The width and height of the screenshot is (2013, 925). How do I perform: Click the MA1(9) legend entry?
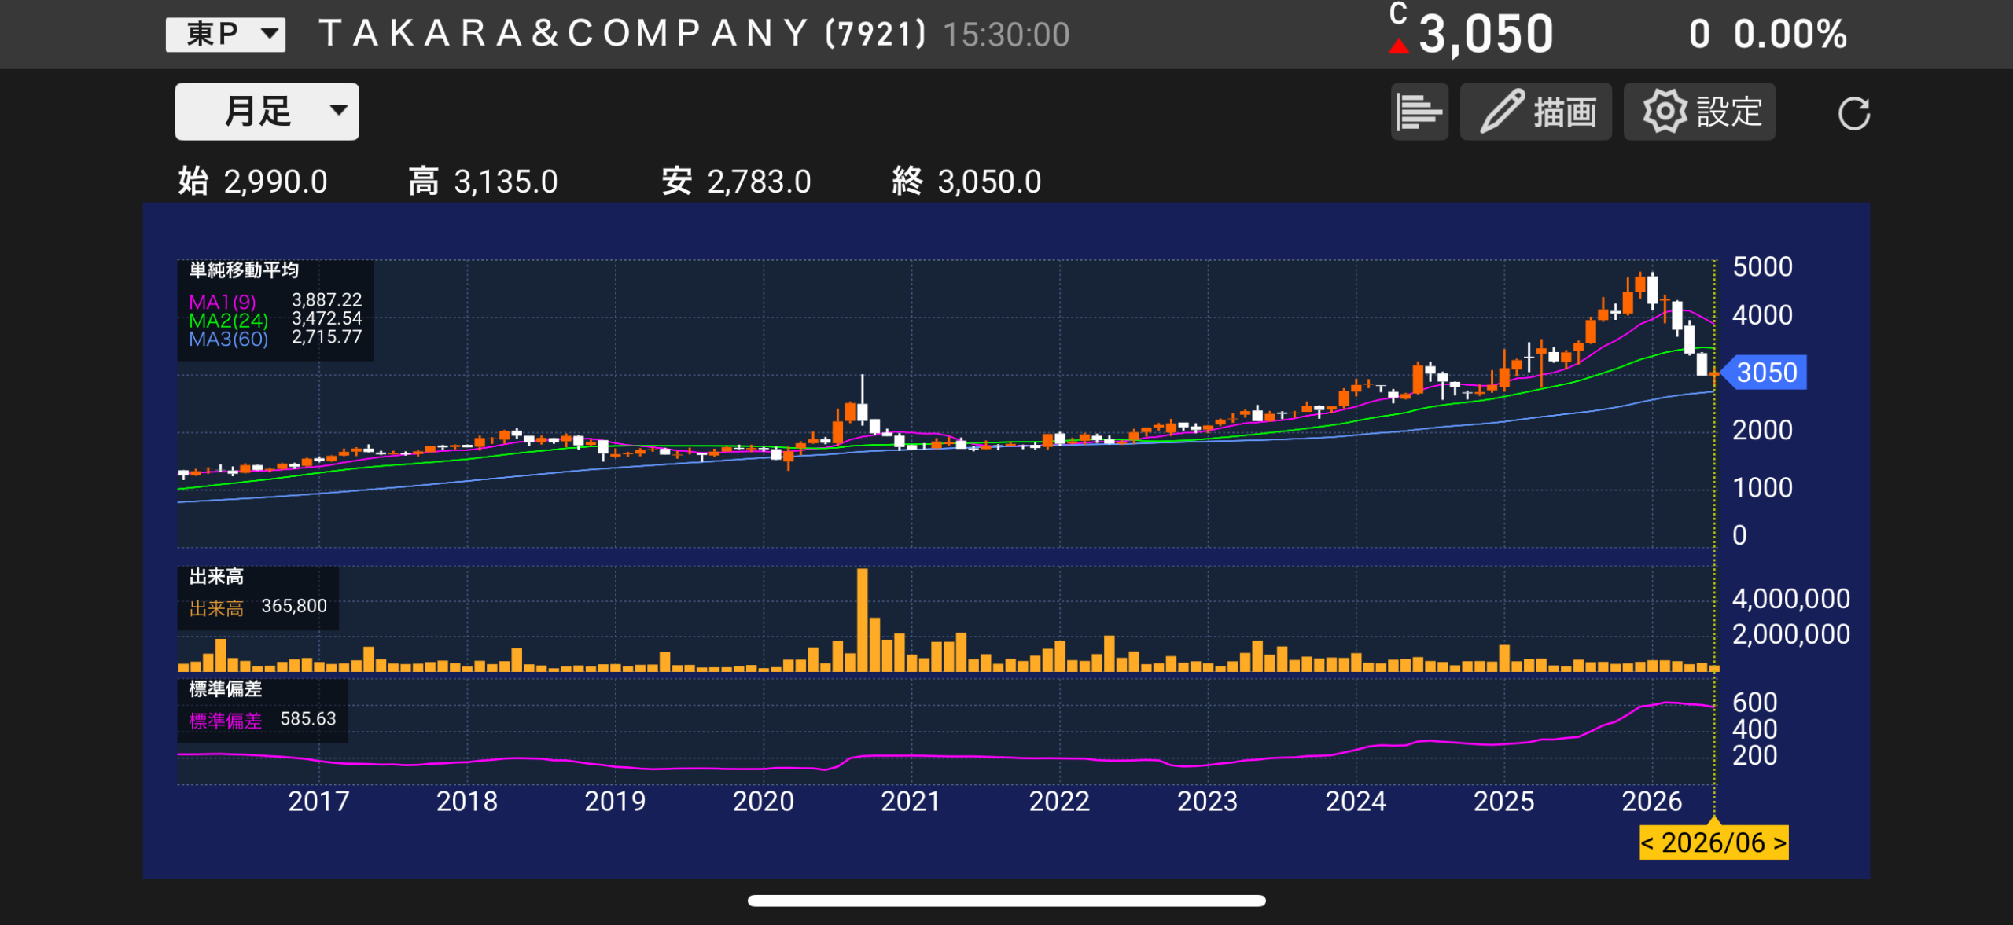pyautogui.click(x=223, y=302)
